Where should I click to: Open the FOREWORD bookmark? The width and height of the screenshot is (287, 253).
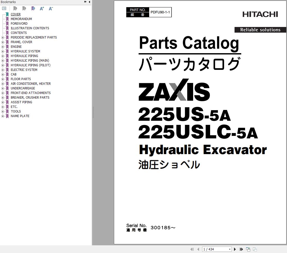[x=19, y=24]
